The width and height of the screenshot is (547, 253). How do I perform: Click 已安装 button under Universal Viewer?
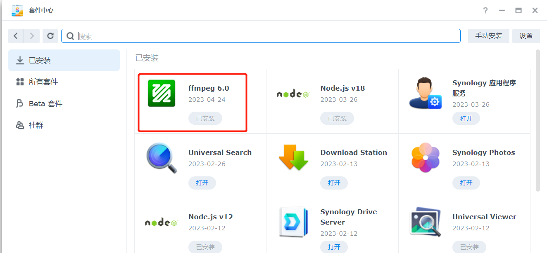(x=469, y=247)
